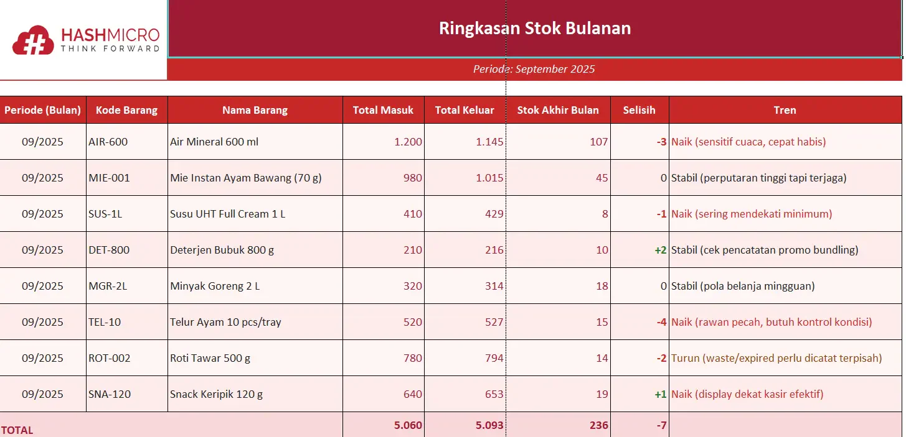Select the 'Nama Barang' column header
This screenshot has height=437, width=906.
coord(255,110)
